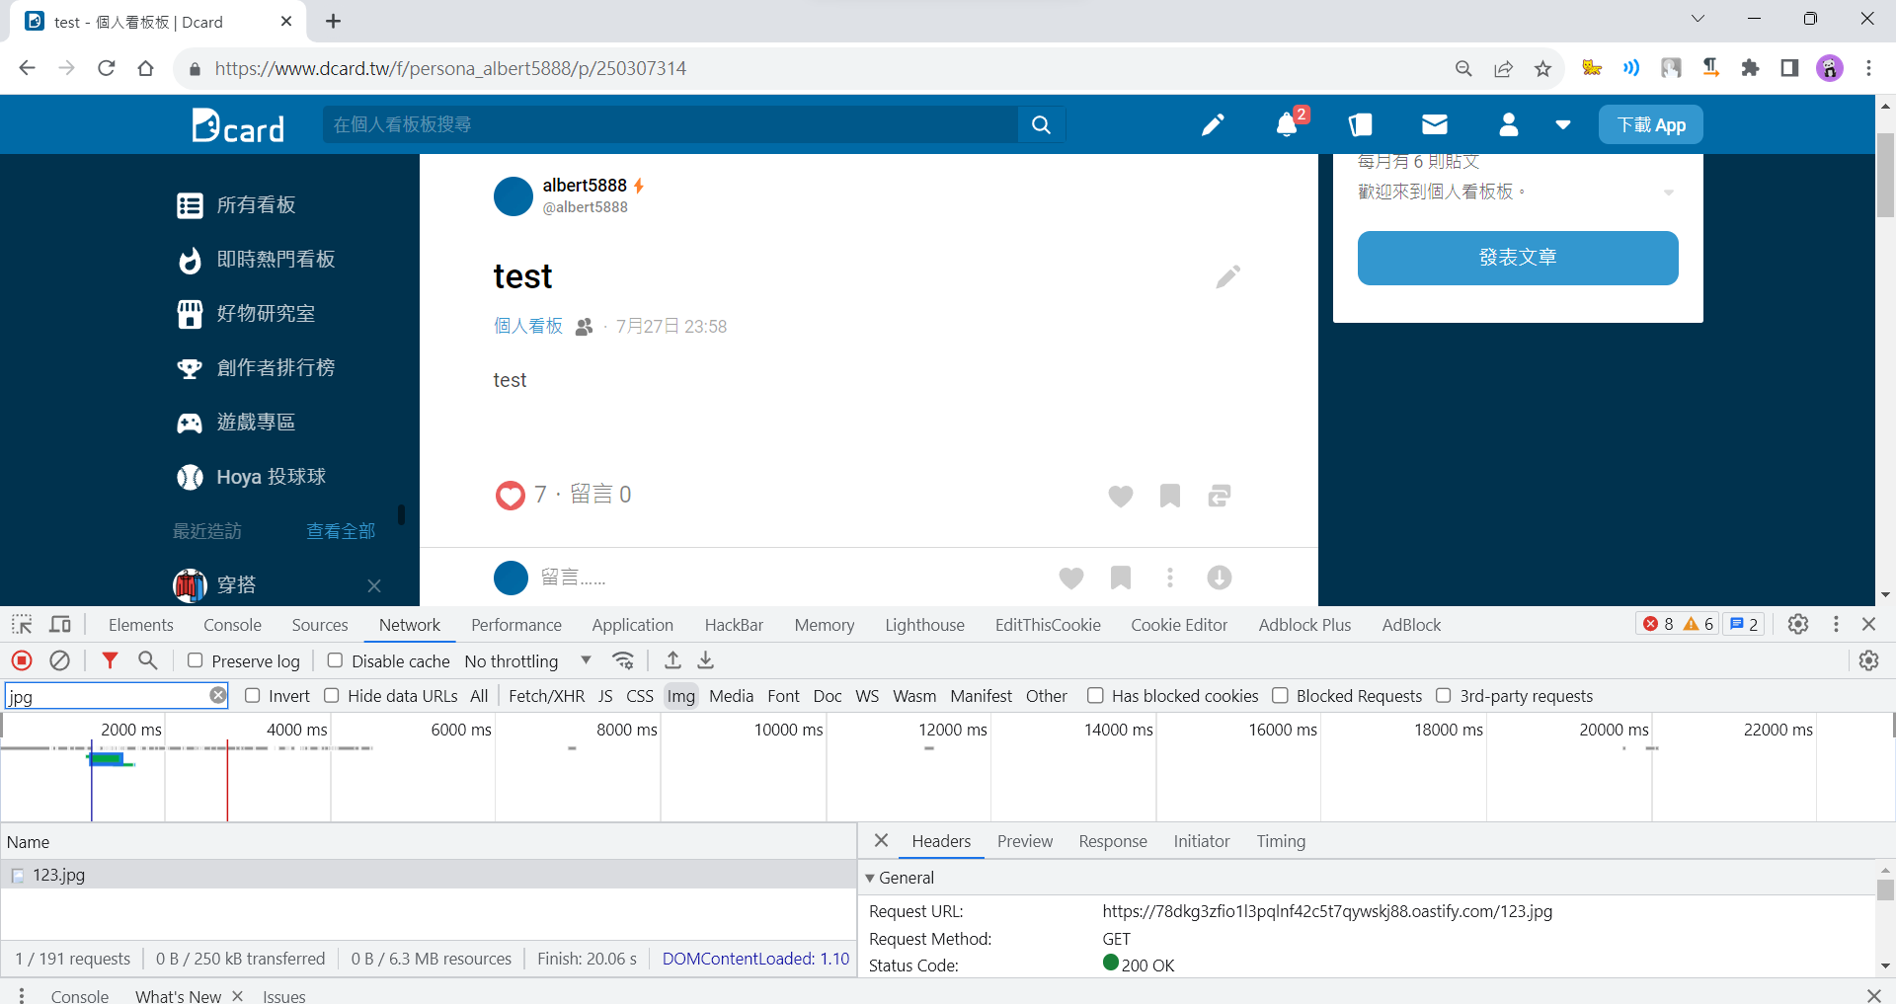Click the Dcard search input field
This screenshot has height=1004, width=1896.
click(x=671, y=124)
